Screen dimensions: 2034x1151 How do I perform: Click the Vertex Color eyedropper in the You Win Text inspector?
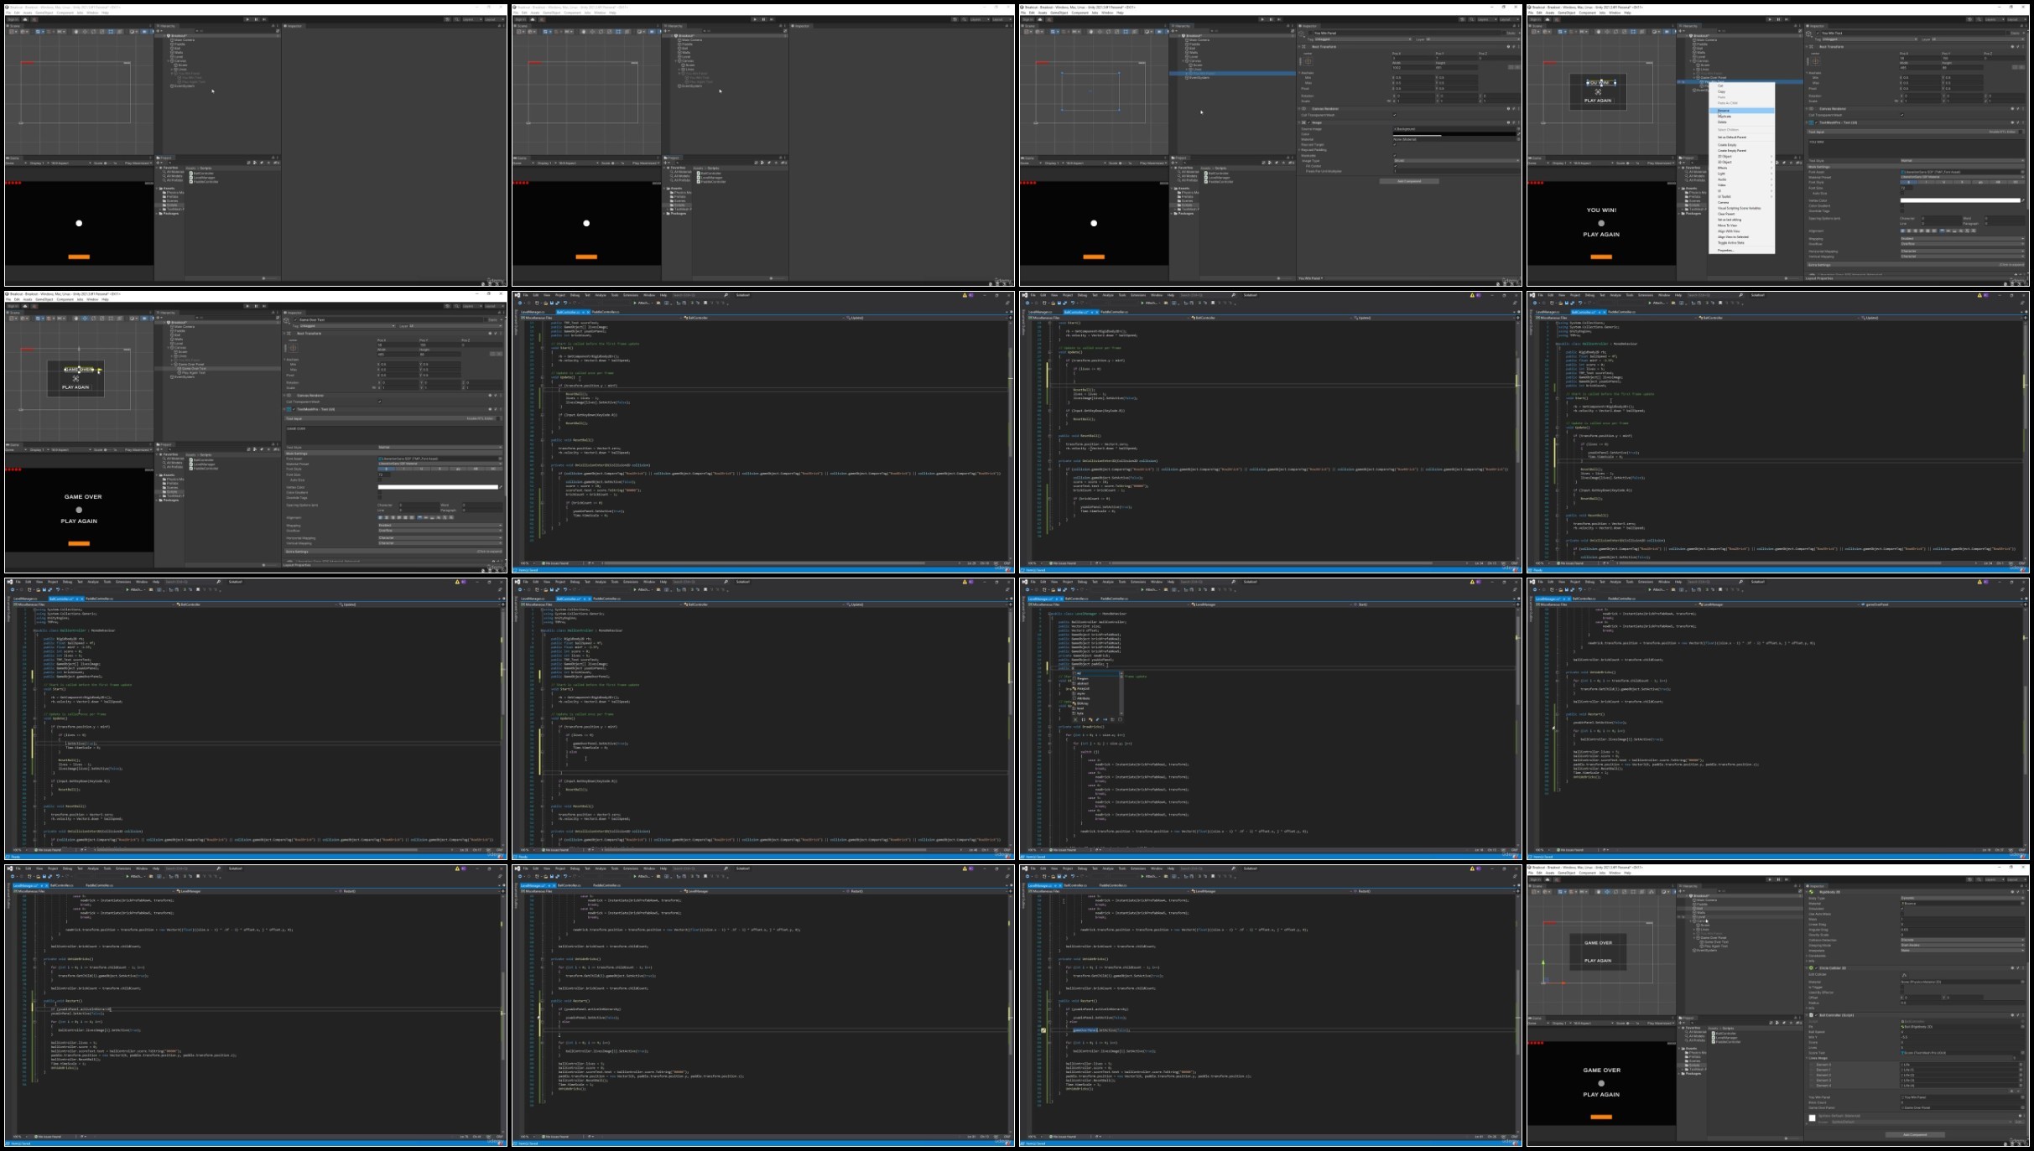pyautogui.click(x=2023, y=200)
